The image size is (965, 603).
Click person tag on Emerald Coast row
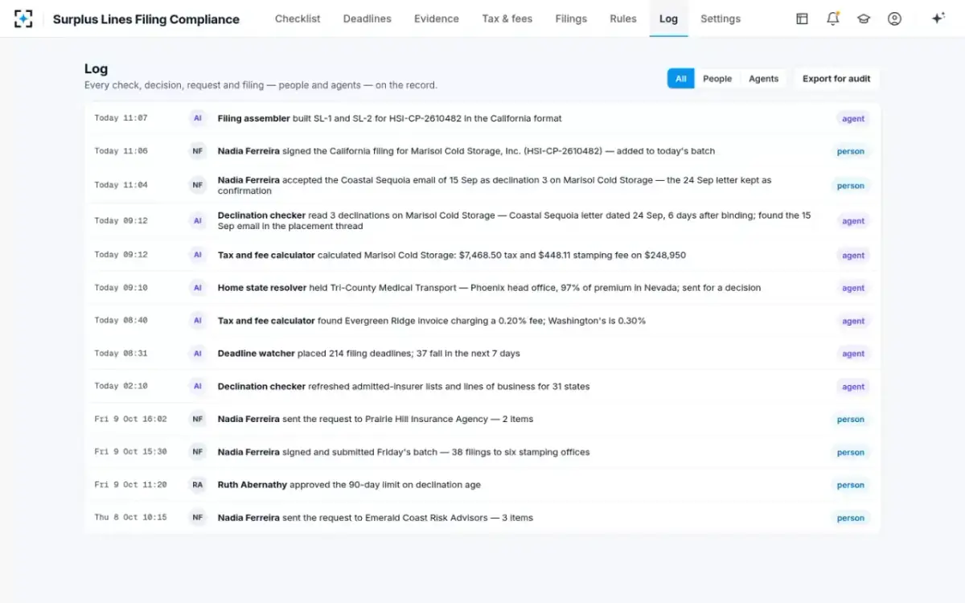(850, 518)
